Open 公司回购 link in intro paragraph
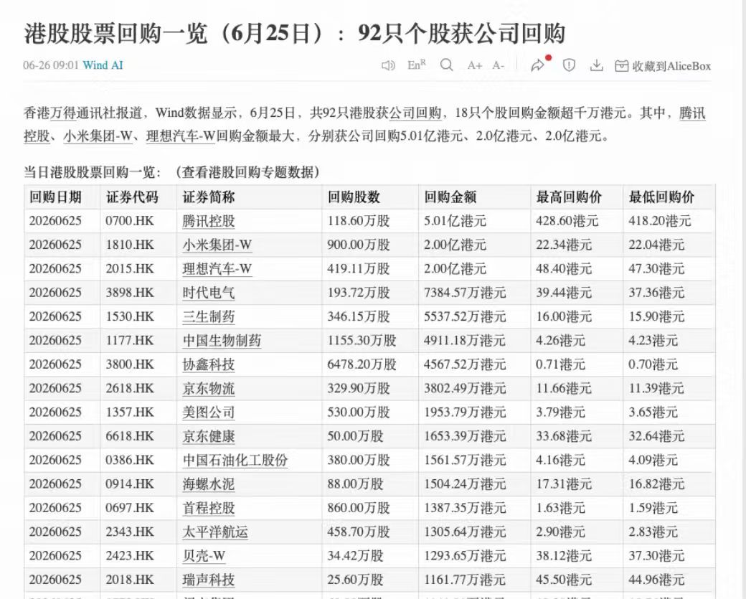 coord(415,113)
